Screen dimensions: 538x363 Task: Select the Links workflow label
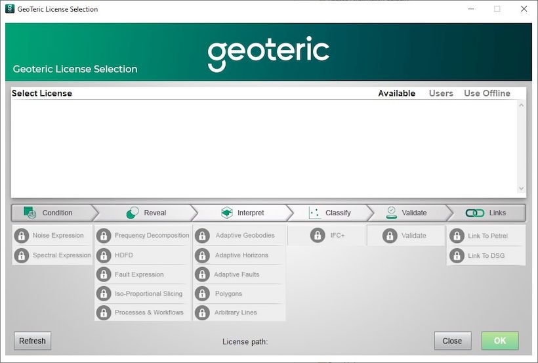point(497,213)
